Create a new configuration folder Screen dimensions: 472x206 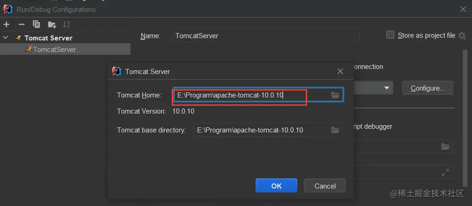(x=52, y=25)
